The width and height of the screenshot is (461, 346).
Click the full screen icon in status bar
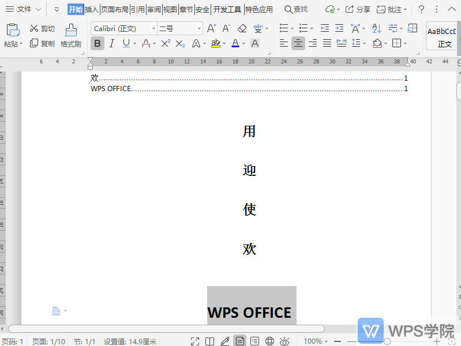(x=195, y=341)
